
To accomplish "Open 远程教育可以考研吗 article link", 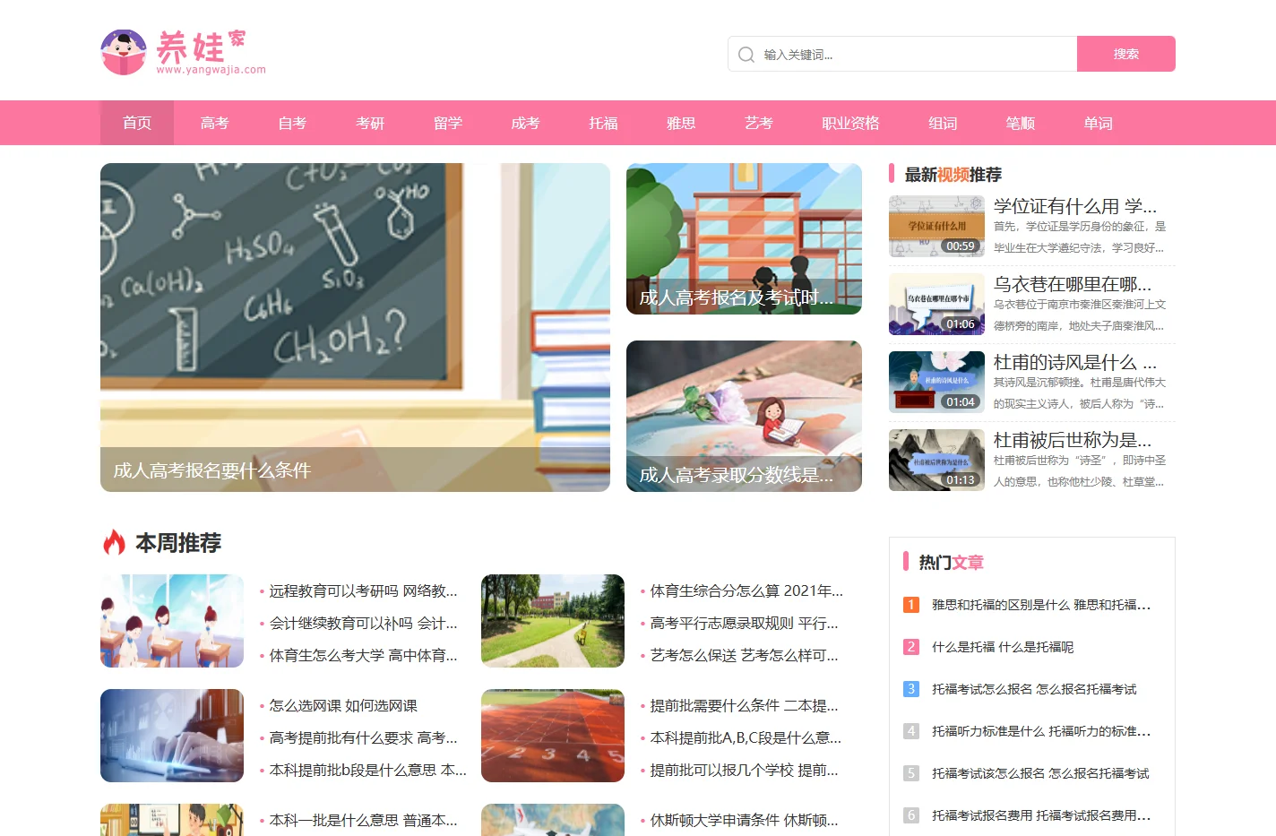I will (x=363, y=591).
